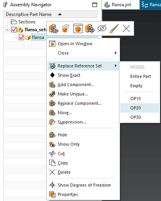
Task: Click the X delete icon in mini toolbar
Action: 126,28
